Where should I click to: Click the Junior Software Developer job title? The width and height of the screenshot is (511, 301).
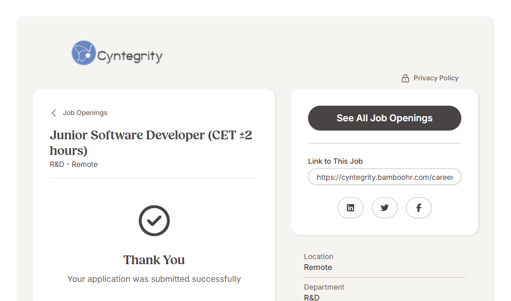(151, 142)
